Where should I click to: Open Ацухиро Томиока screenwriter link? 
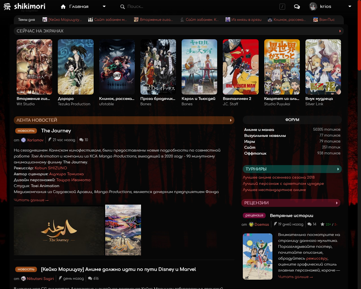coord(66,174)
